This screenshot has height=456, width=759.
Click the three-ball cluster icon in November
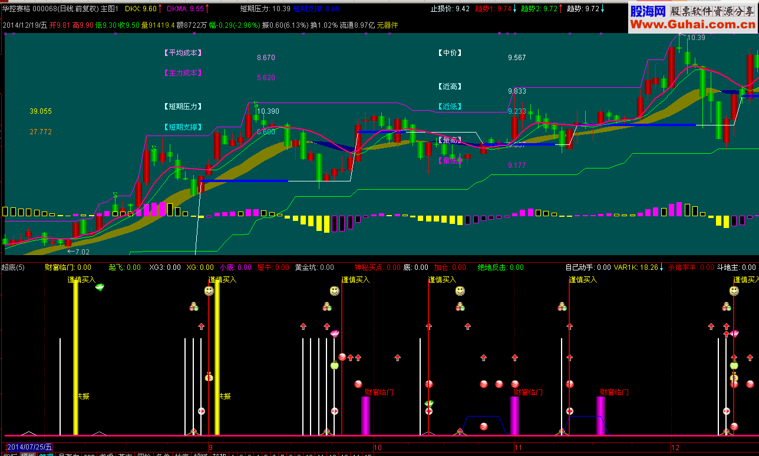[562, 306]
